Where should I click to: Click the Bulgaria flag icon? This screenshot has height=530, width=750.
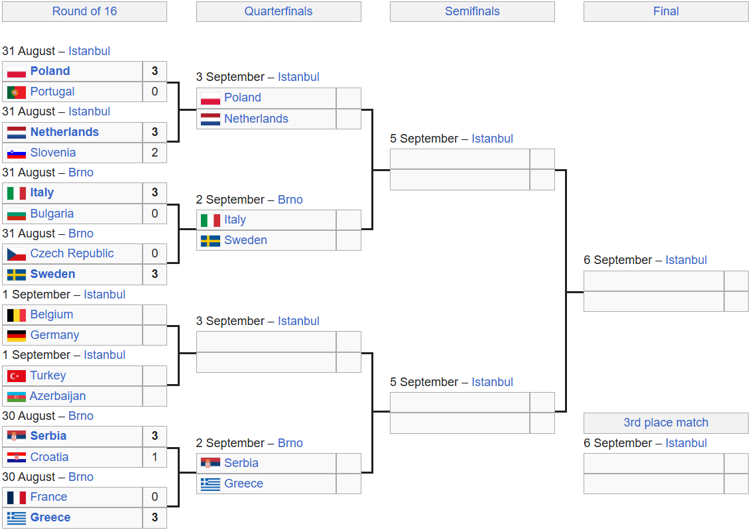pyautogui.click(x=17, y=214)
